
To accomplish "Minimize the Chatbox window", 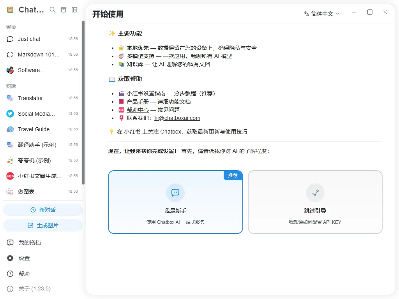I will [354, 12].
